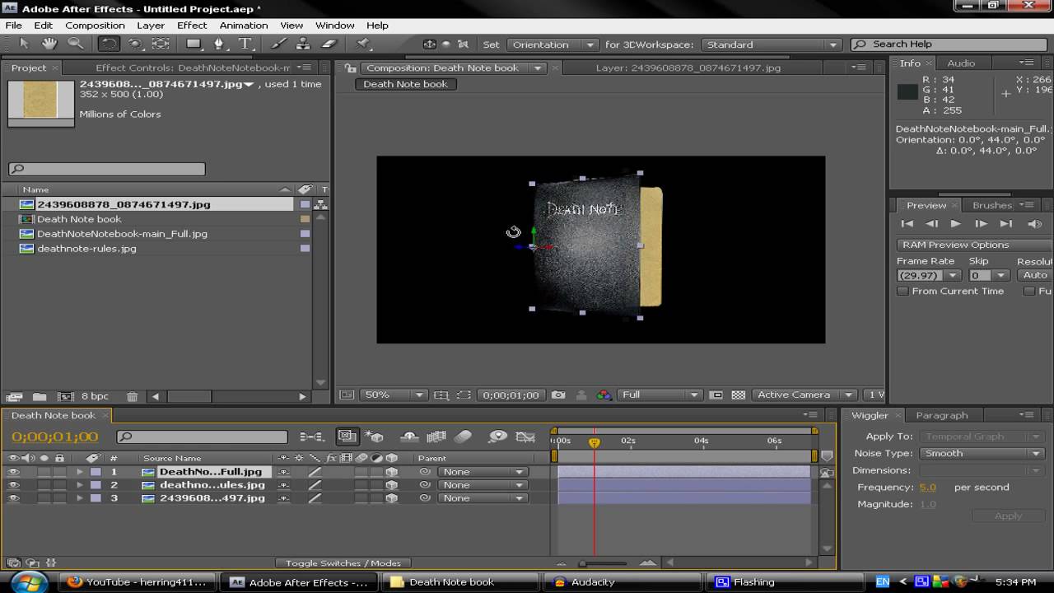
Task: Toggle 3D layer switch for layer 3
Action: (x=392, y=498)
